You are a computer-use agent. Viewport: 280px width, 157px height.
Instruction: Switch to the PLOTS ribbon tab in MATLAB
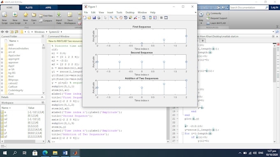point(29,8)
